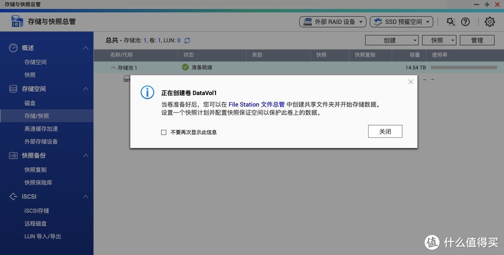This screenshot has width=504, height=255.
Task: Refresh storage summary with the refresh icon
Action: point(187,40)
